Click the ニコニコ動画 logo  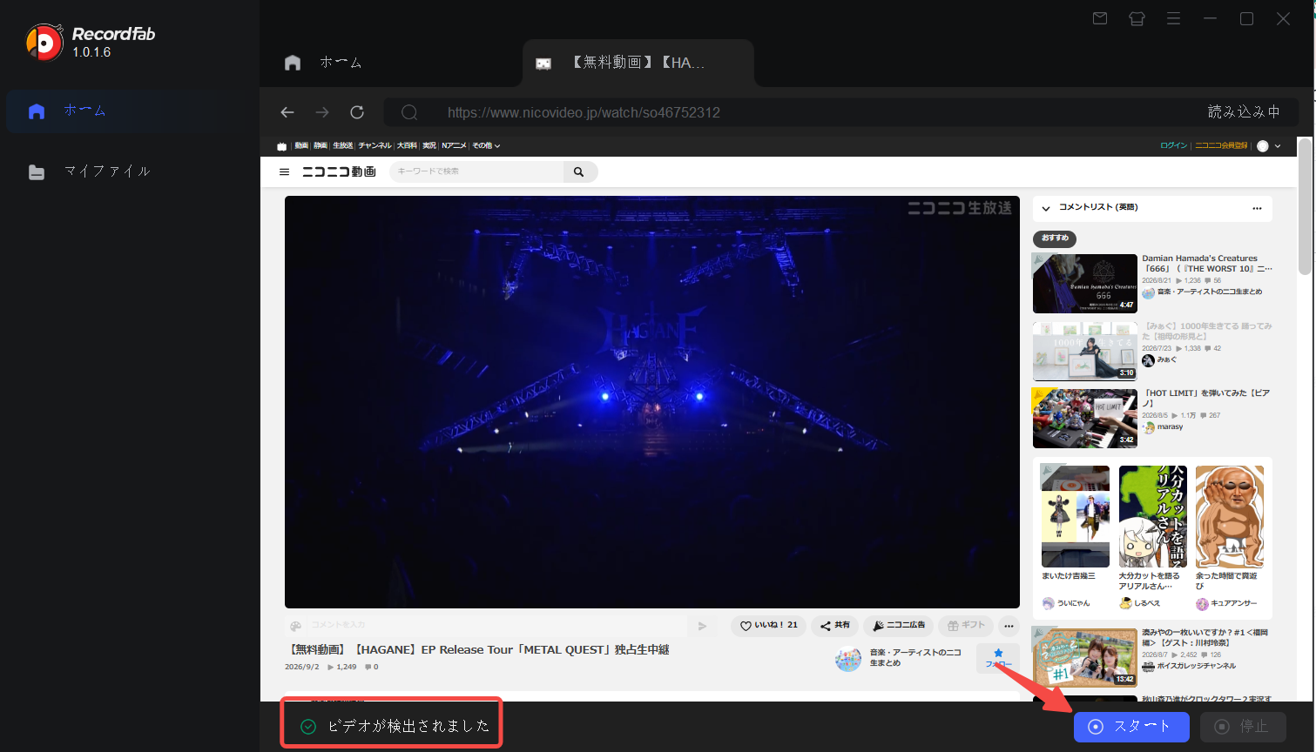click(339, 172)
